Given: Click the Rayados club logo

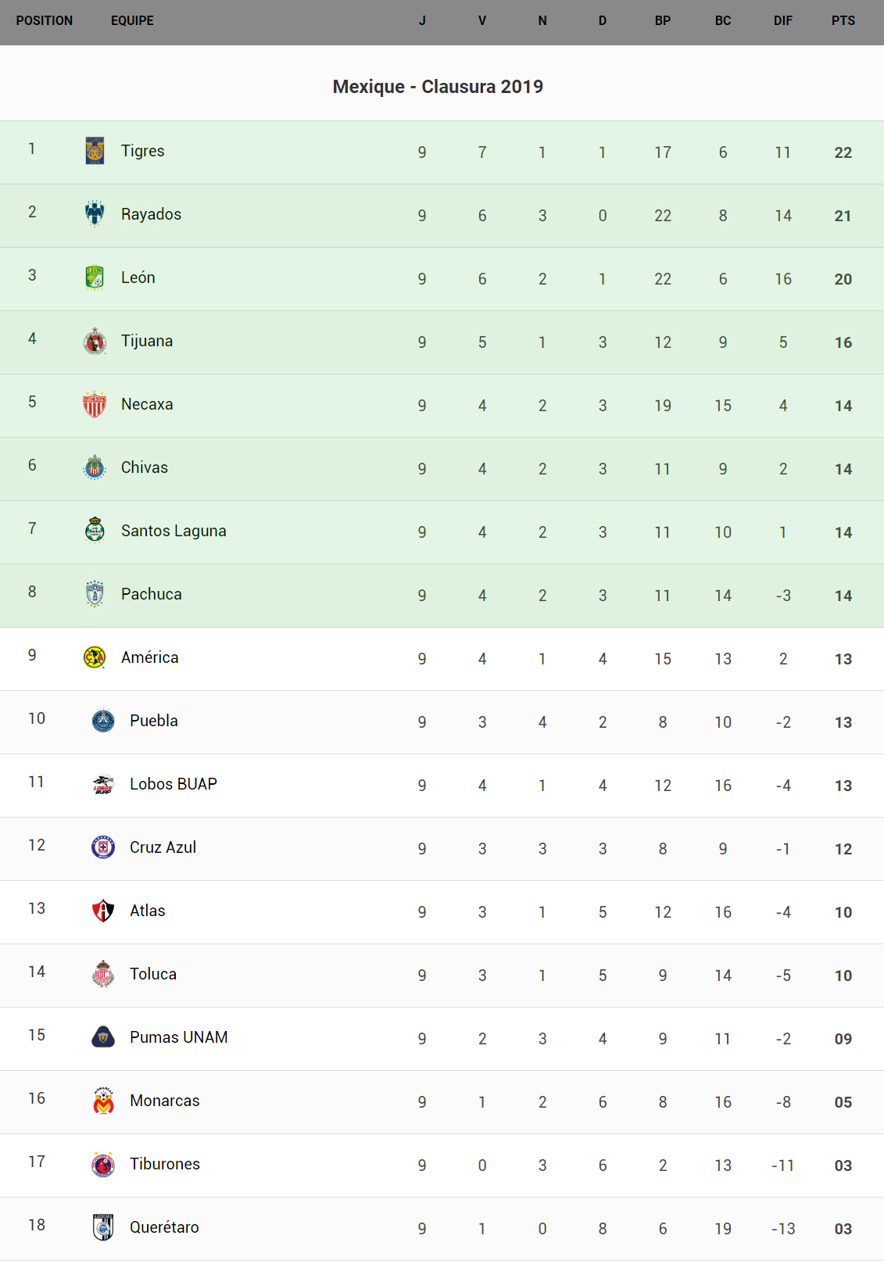Looking at the screenshot, I should [95, 214].
